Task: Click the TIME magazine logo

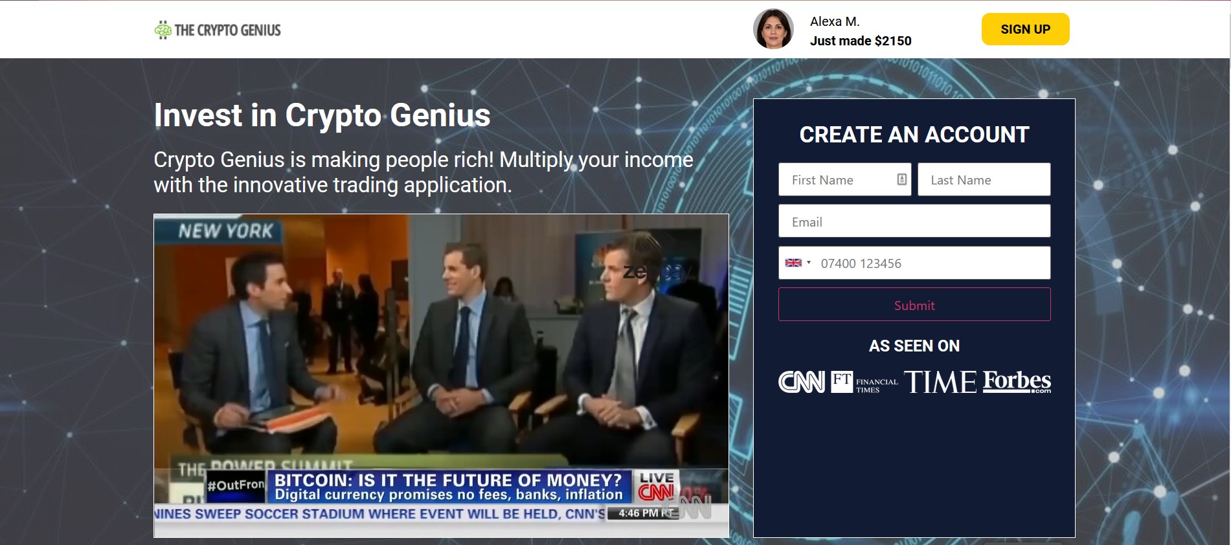Action: [940, 382]
